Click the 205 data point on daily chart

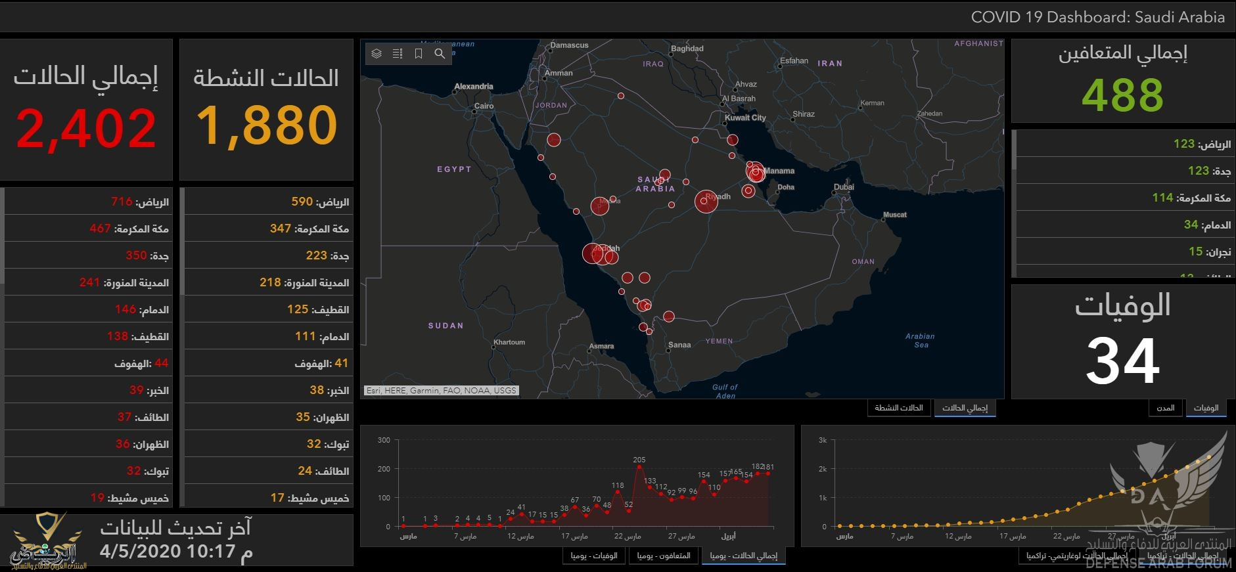click(x=639, y=467)
